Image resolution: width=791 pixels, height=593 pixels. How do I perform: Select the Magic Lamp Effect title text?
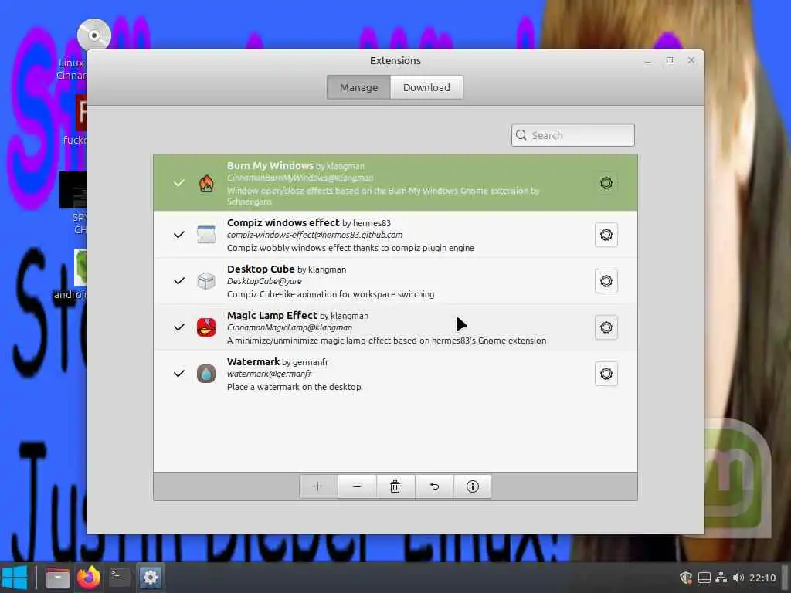[x=272, y=315]
